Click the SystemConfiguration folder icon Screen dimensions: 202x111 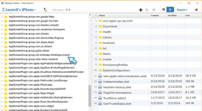(x=100, y=70)
